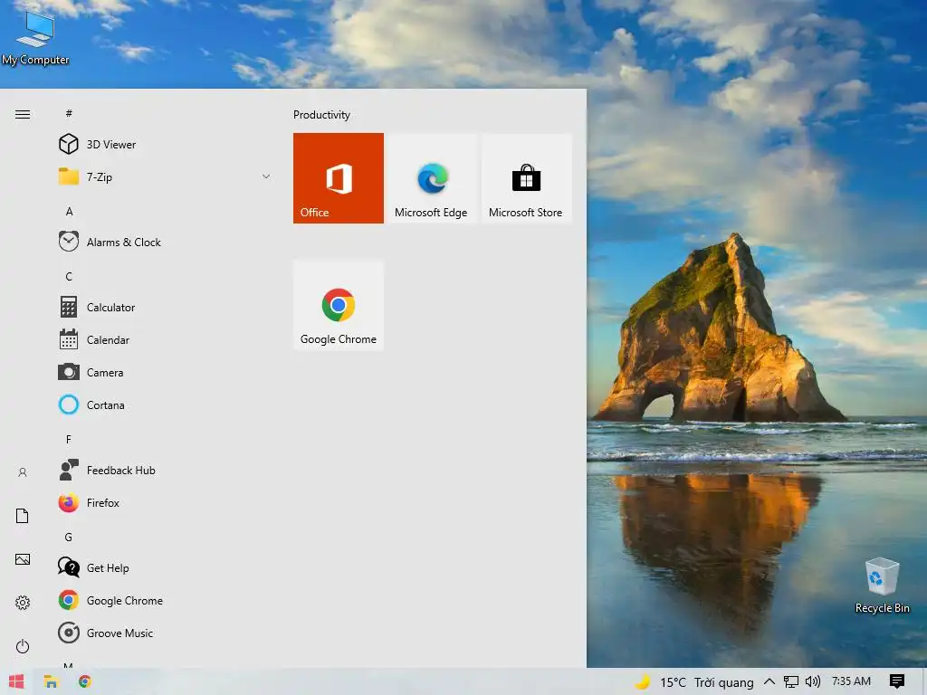Viewport: 927px width, 695px height.
Task: Open Settings gear in the Start sidebar
Action: pyautogui.click(x=23, y=603)
